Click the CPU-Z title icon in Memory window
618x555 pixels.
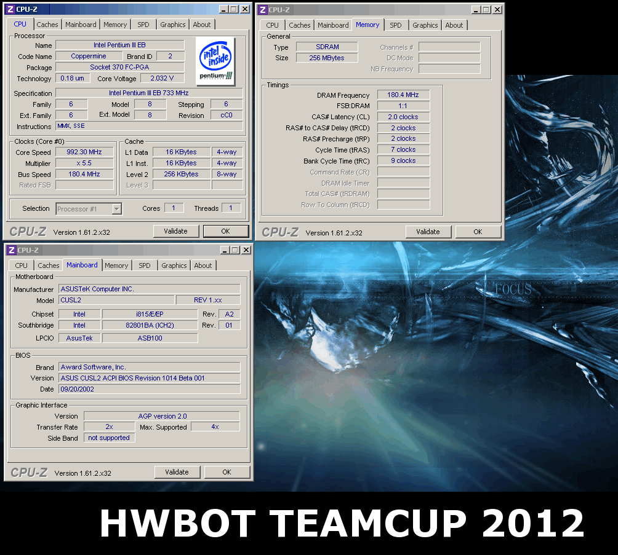coord(263,10)
